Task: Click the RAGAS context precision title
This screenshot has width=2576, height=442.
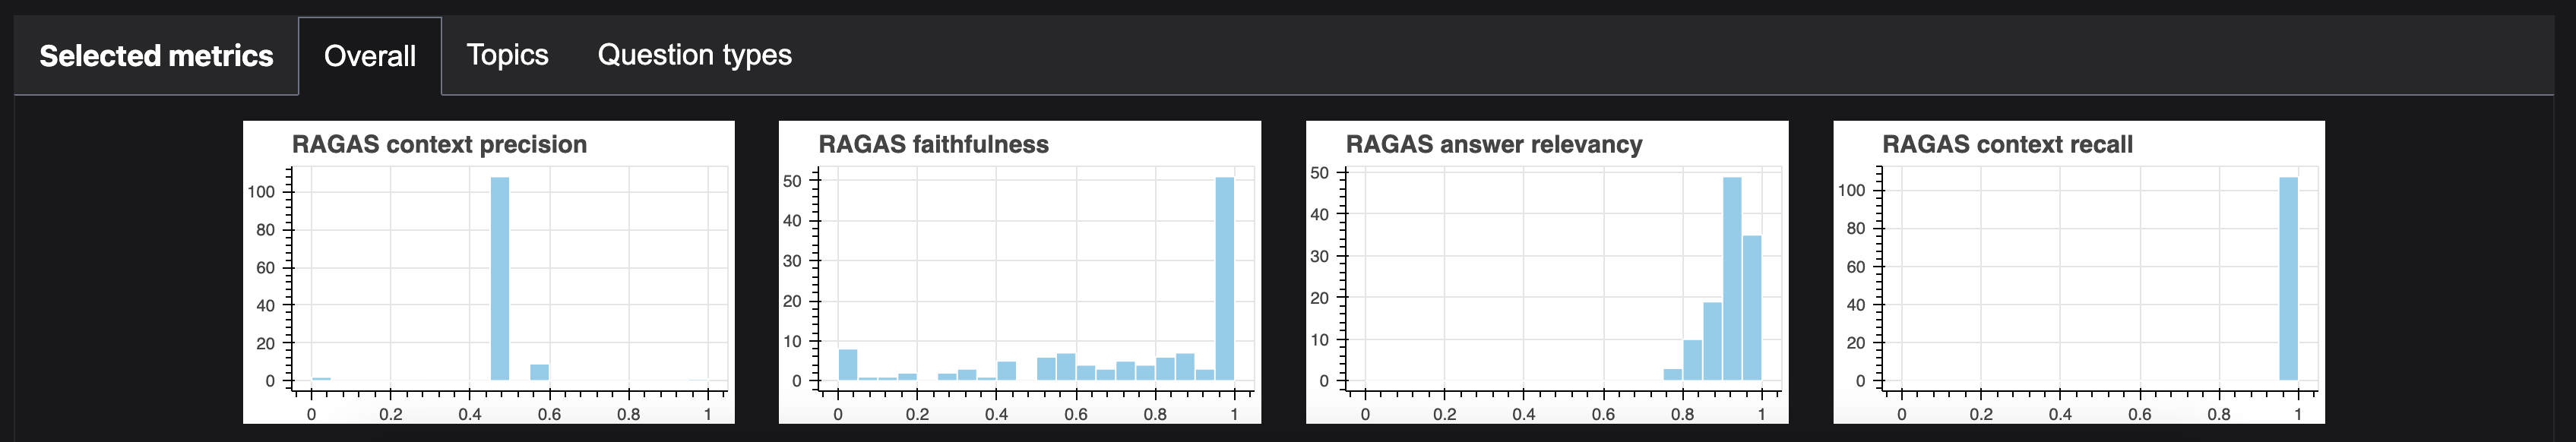Action: pos(439,144)
